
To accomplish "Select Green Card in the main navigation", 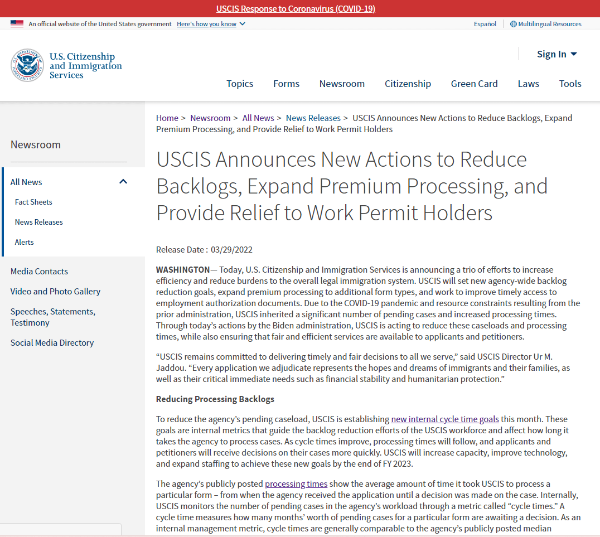I will 474,84.
